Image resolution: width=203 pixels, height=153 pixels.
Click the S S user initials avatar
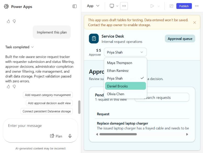point(98,50)
